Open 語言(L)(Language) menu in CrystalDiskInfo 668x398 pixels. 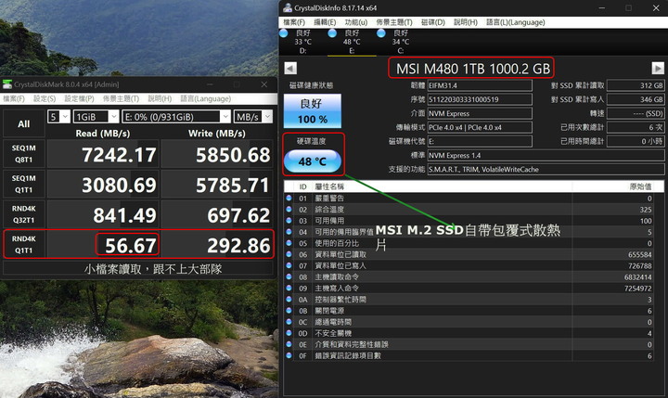(x=516, y=22)
